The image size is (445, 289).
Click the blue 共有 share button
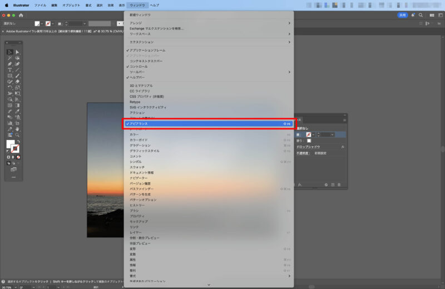[402, 15]
